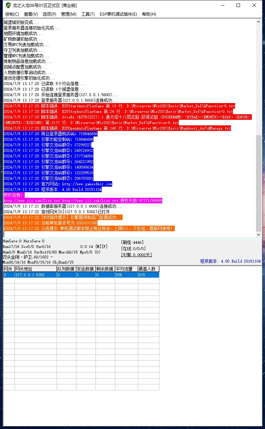The width and height of the screenshot is (265, 429).
Task: Click the Run17/16 Soc0/0 Usr0/16 status line
Action: pos(27,247)
